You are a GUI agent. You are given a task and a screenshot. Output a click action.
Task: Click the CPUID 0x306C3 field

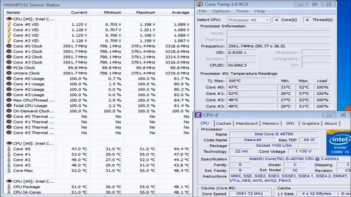[241, 65]
